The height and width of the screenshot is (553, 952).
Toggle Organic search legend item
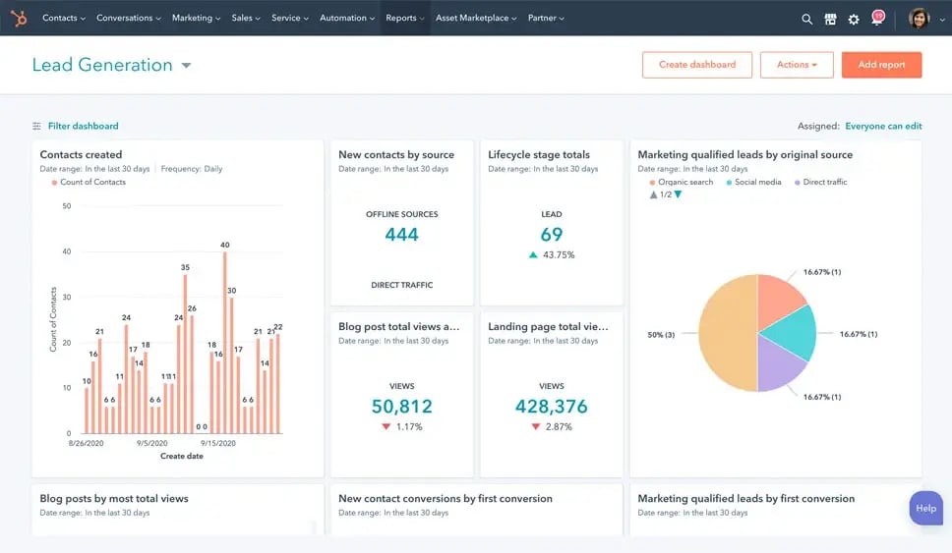682,182
